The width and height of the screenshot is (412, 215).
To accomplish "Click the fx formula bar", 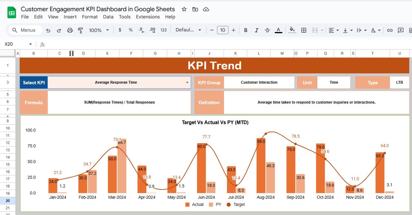I will (225, 44).
